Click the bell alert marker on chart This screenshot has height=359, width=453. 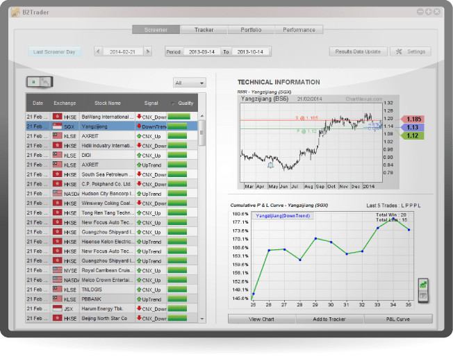click(270, 165)
